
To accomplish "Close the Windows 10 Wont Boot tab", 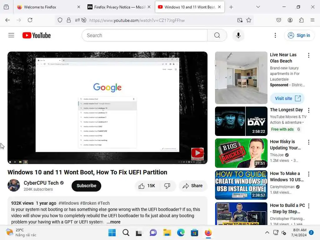I will 219,7.
